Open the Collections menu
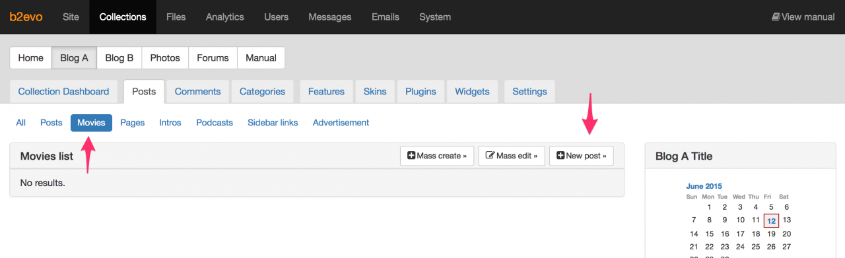This screenshot has height=258, width=845. pyautogui.click(x=123, y=17)
